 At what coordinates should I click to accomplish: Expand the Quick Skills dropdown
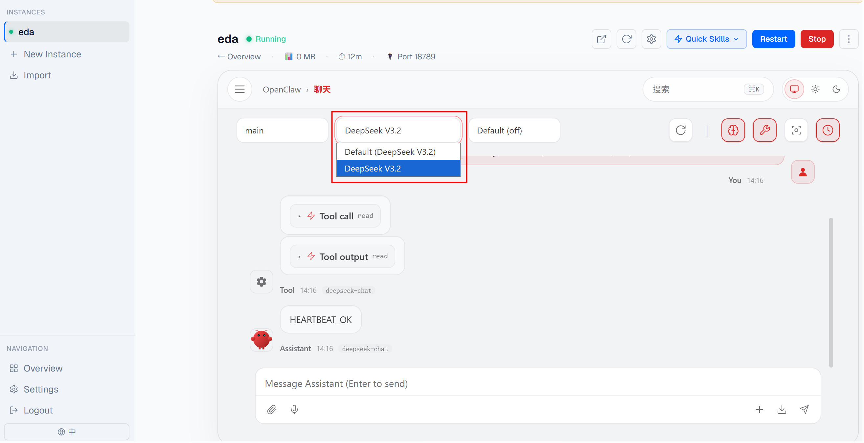click(706, 39)
